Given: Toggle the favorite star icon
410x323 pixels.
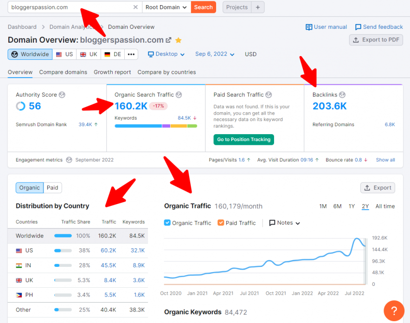Looking at the screenshot, I should (x=178, y=40).
